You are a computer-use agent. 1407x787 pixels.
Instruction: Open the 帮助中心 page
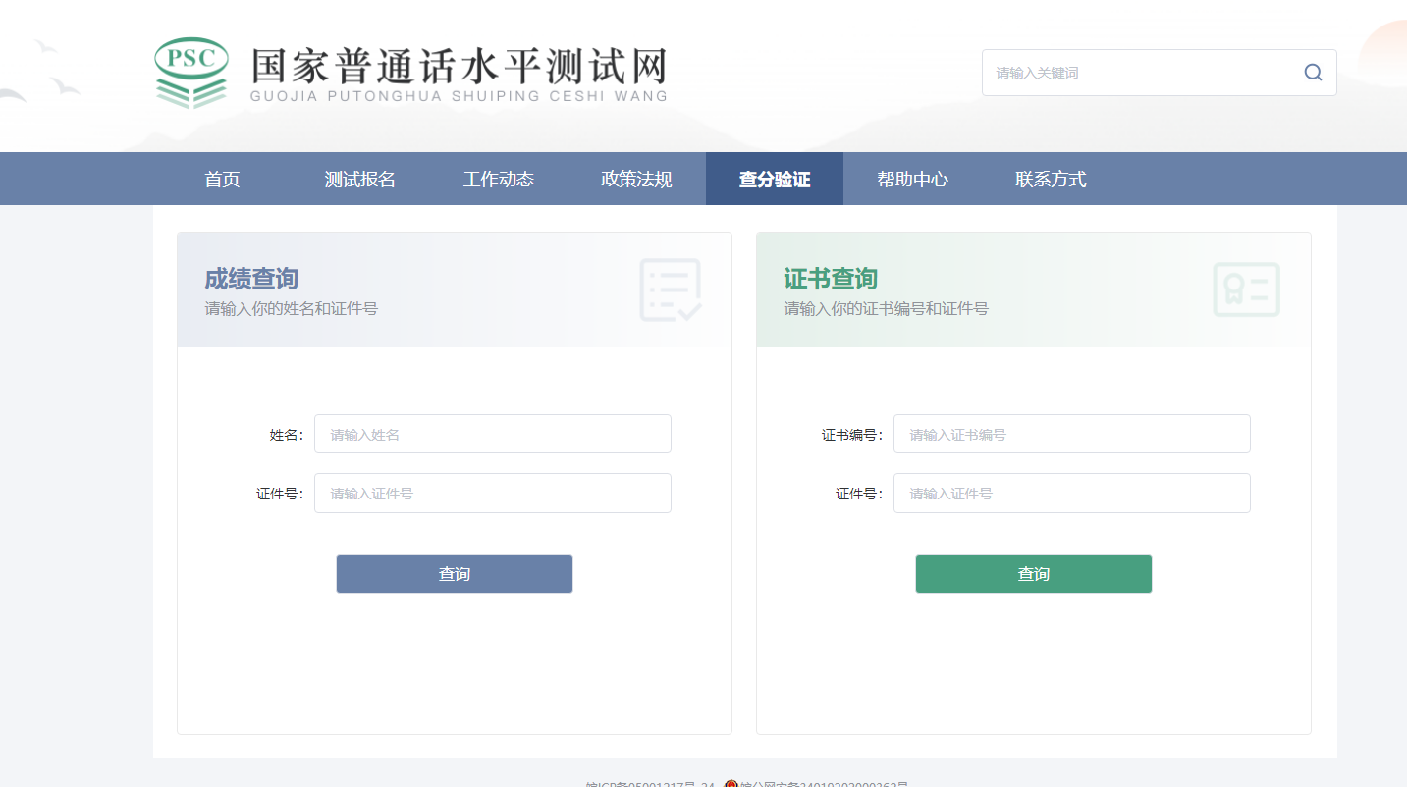[x=912, y=180]
